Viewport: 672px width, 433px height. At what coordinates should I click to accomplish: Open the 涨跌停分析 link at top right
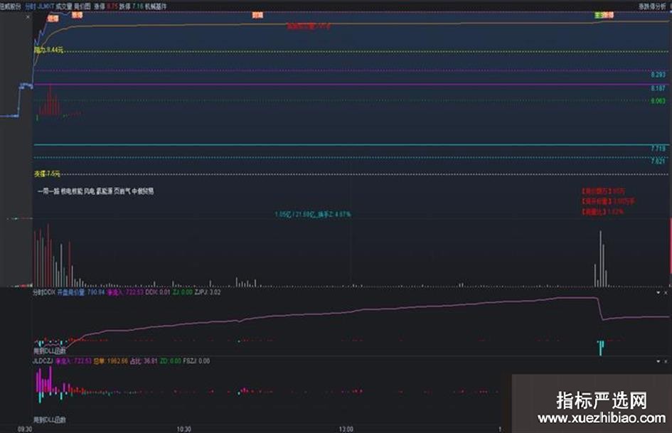click(652, 6)
